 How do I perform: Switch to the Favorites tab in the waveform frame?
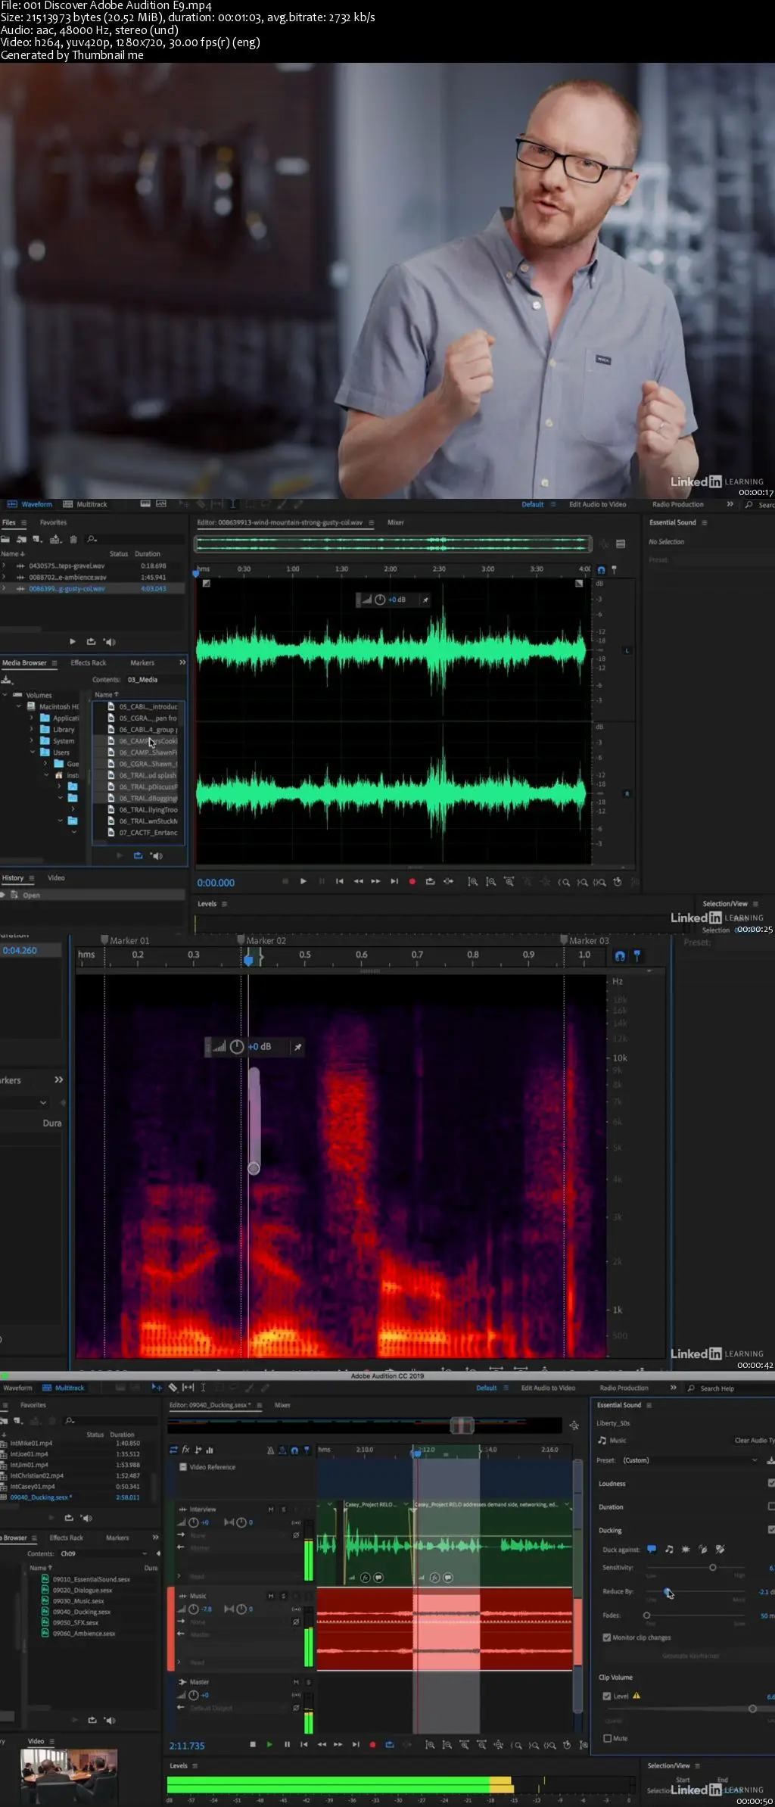[x=53, y=522]
